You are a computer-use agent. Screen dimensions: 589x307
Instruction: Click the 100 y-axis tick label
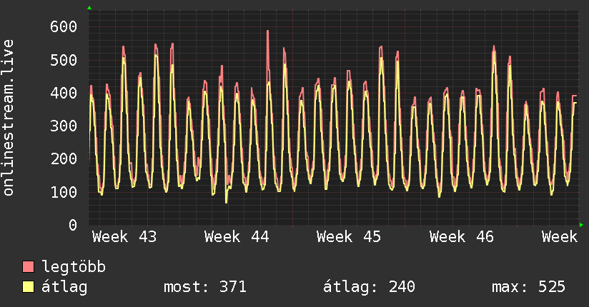click(x=63, y=192)
